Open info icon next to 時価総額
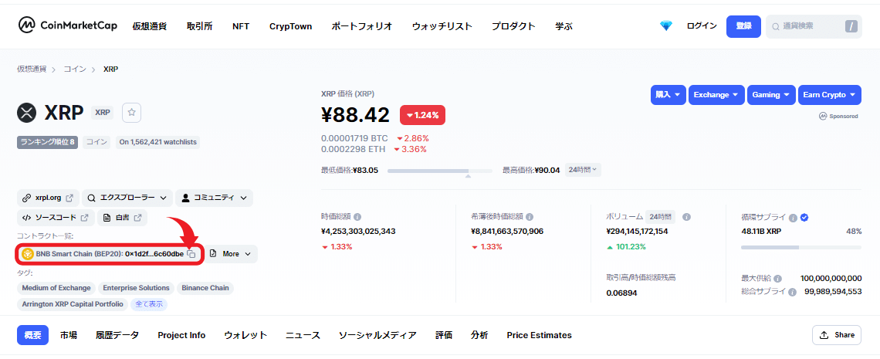This screenshot has width=880, height=359. coord(357,216)
